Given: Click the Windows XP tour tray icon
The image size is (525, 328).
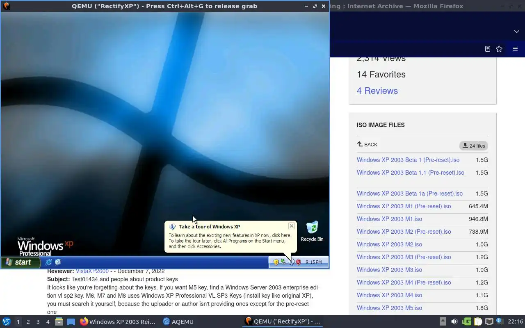Looking at the screenshot, I should tap(291, 262).
